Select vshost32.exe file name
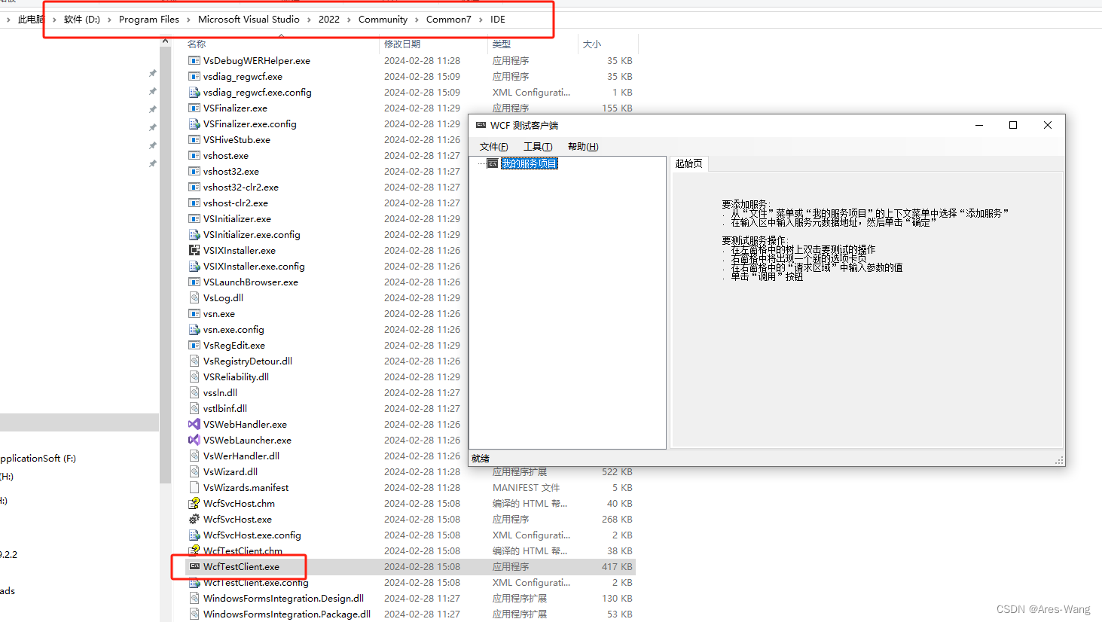Screen dimensions: 1102x622 [230, 171]
